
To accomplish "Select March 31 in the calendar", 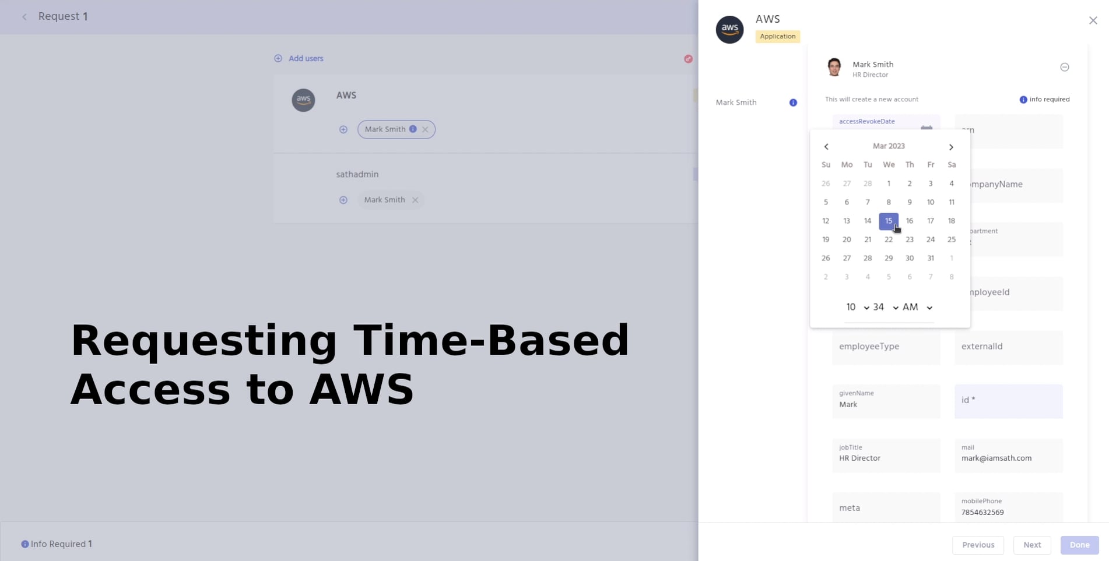I will point(931,258).
